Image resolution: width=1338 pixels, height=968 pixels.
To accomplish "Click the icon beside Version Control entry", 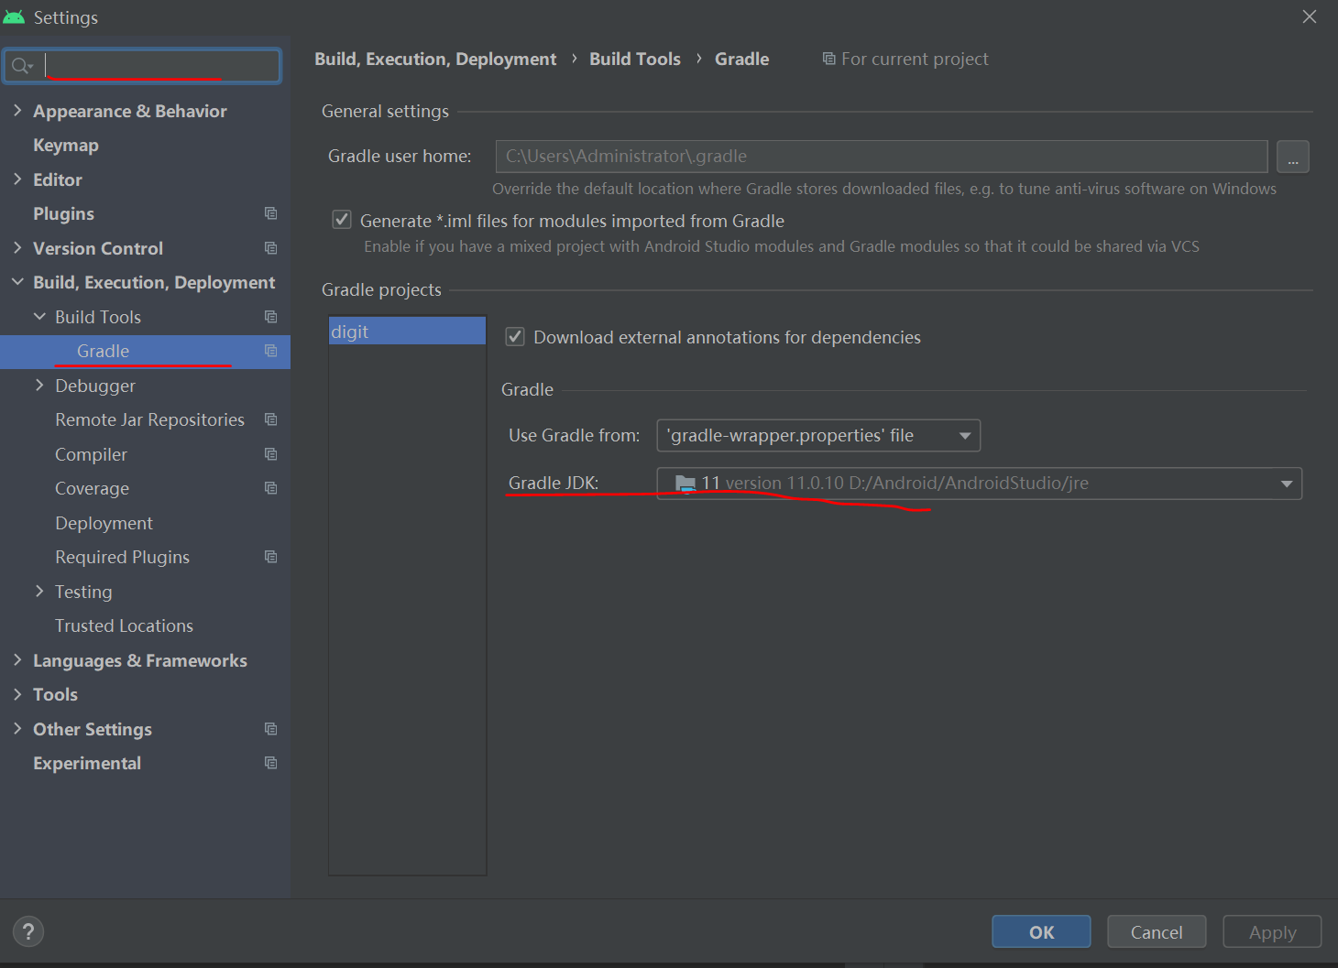I will [x=270, y=247].
